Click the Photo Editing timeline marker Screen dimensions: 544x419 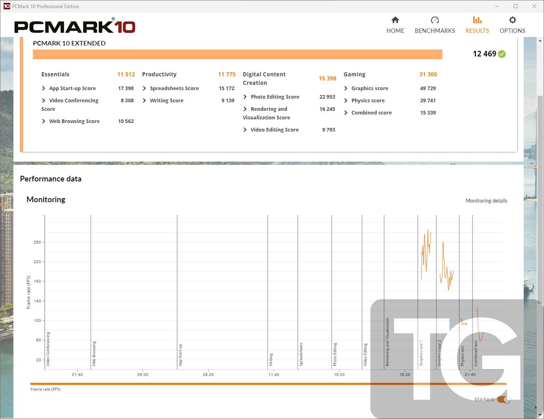[335, 354]
